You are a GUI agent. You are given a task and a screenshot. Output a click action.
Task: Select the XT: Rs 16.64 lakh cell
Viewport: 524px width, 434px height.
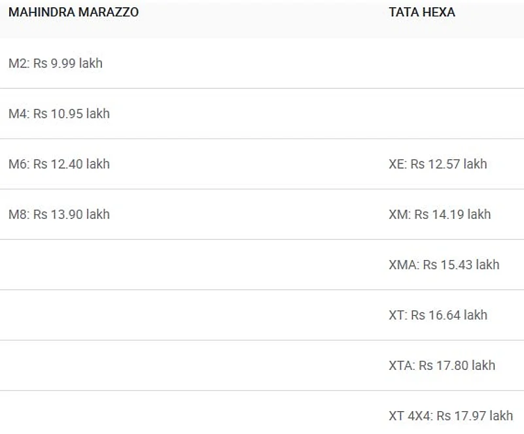438,315
